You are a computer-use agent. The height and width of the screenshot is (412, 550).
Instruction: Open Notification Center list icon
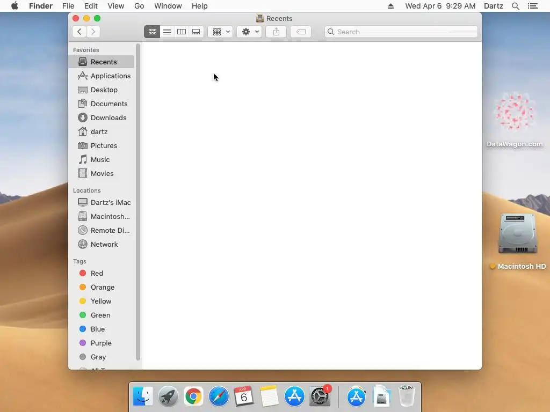coord(532,6)
